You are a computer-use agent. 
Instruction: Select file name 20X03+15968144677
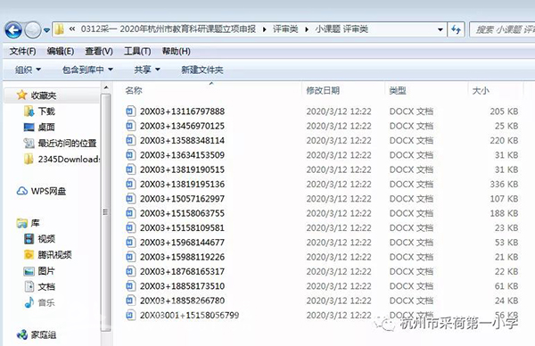click(182, 243)
